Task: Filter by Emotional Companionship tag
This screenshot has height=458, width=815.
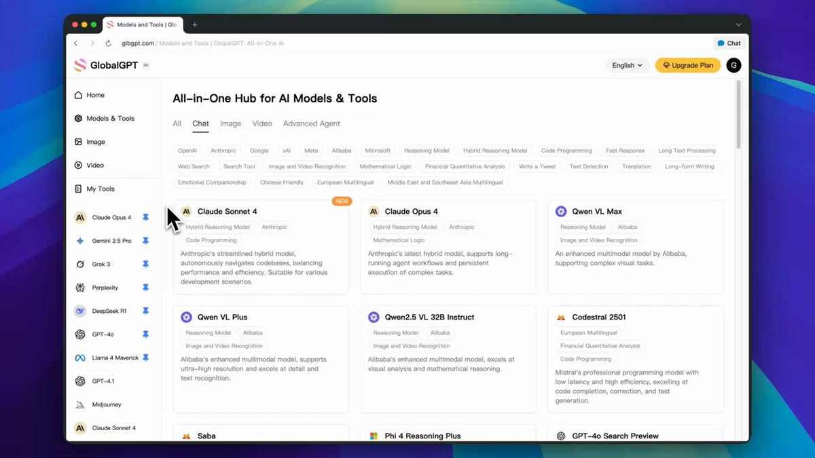Action: 212,183
